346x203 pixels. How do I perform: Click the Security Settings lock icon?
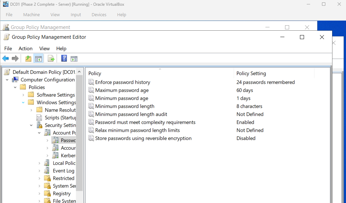pos(39,125)
